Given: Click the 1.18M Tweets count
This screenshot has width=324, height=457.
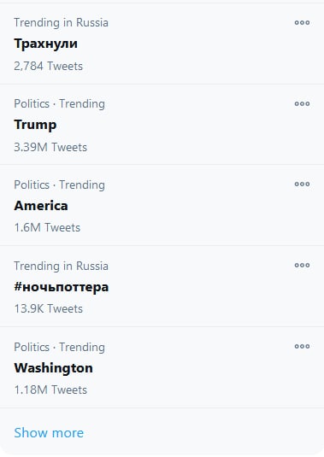Looking at the screenshot, I should coord(50,390).
